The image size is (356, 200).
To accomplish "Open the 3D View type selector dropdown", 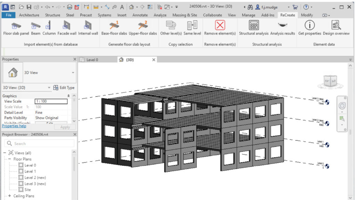I will tap(73, 73).
